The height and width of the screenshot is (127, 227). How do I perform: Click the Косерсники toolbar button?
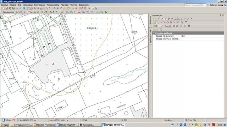(x=8, y=12)
